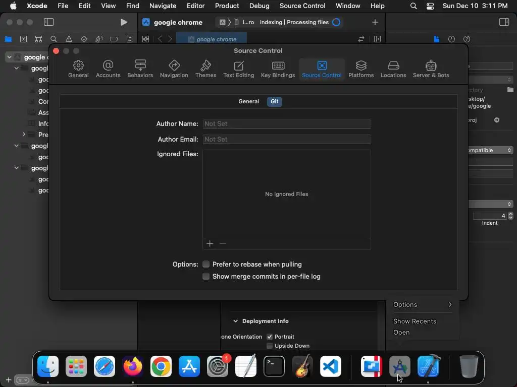The image size is (517, 387).
Task: Open the Key Bindings preferences pane
Action: click(x=278, y=69)
